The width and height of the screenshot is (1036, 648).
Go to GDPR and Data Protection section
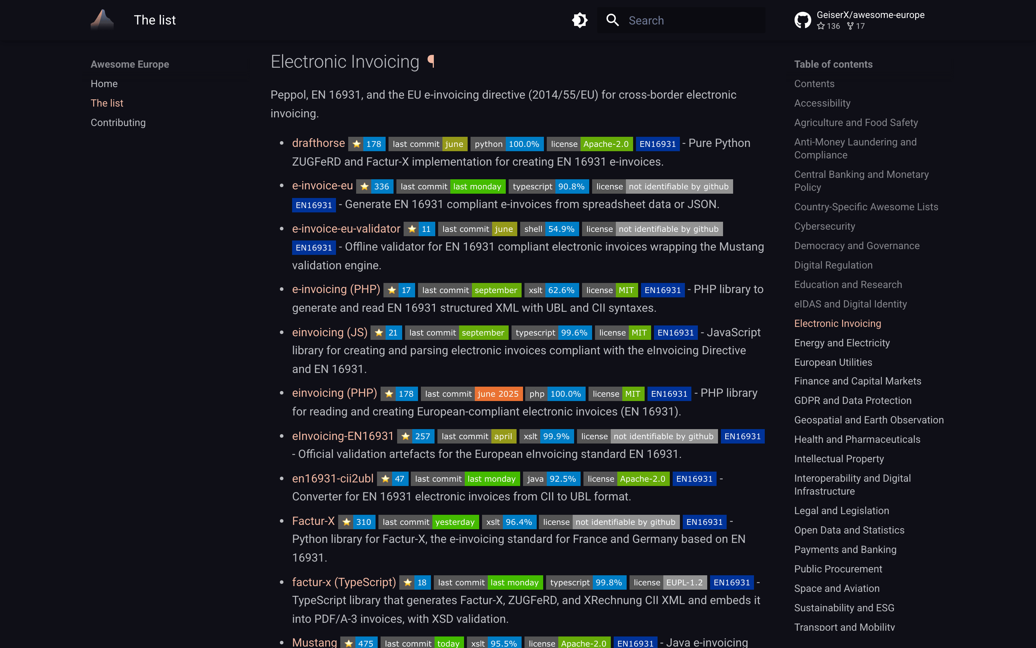852,400
